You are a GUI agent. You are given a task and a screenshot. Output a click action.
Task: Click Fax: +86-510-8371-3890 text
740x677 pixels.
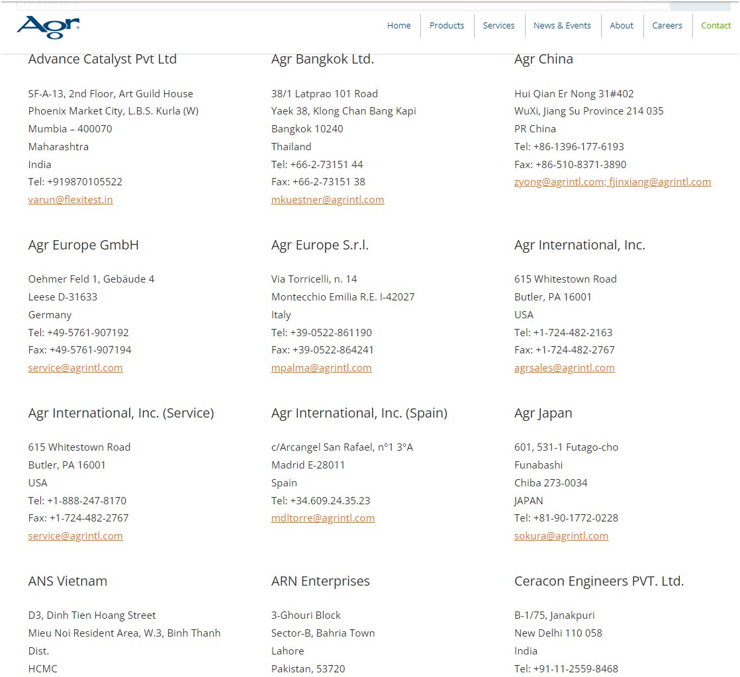click(570, 165)
